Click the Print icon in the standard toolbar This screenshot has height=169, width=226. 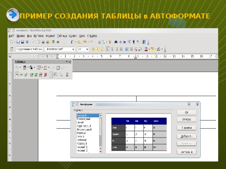[43, 42]
